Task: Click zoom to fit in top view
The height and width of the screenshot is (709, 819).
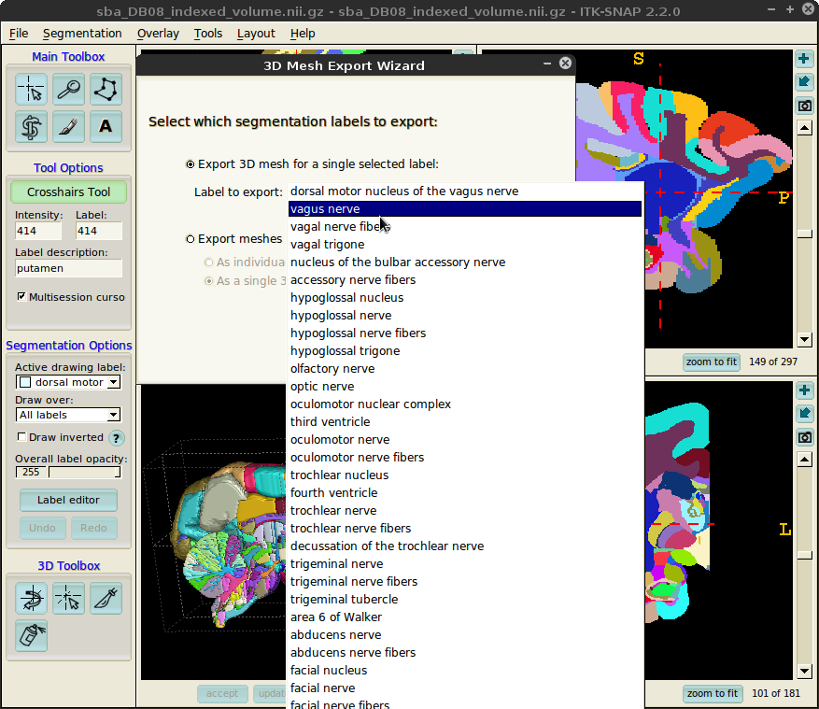Action: point(712,362)
